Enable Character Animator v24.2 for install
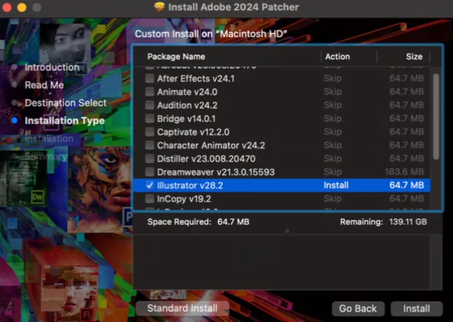 (150, 145)
